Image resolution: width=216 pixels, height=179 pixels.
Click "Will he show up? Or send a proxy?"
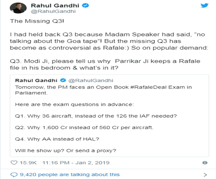65,150
